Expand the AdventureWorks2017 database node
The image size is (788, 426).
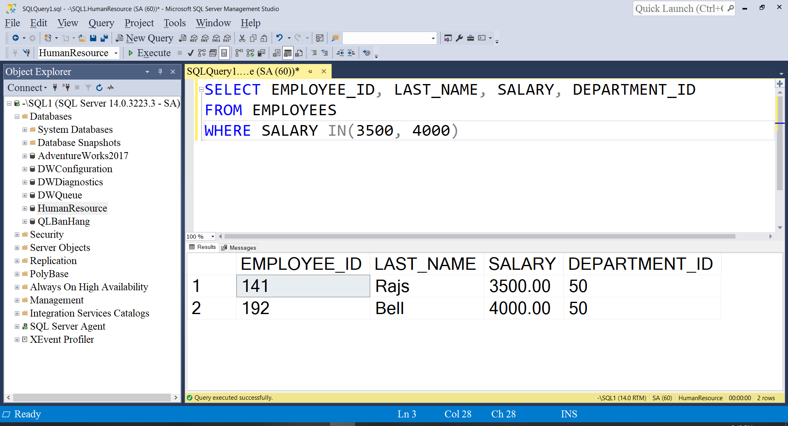25,156
